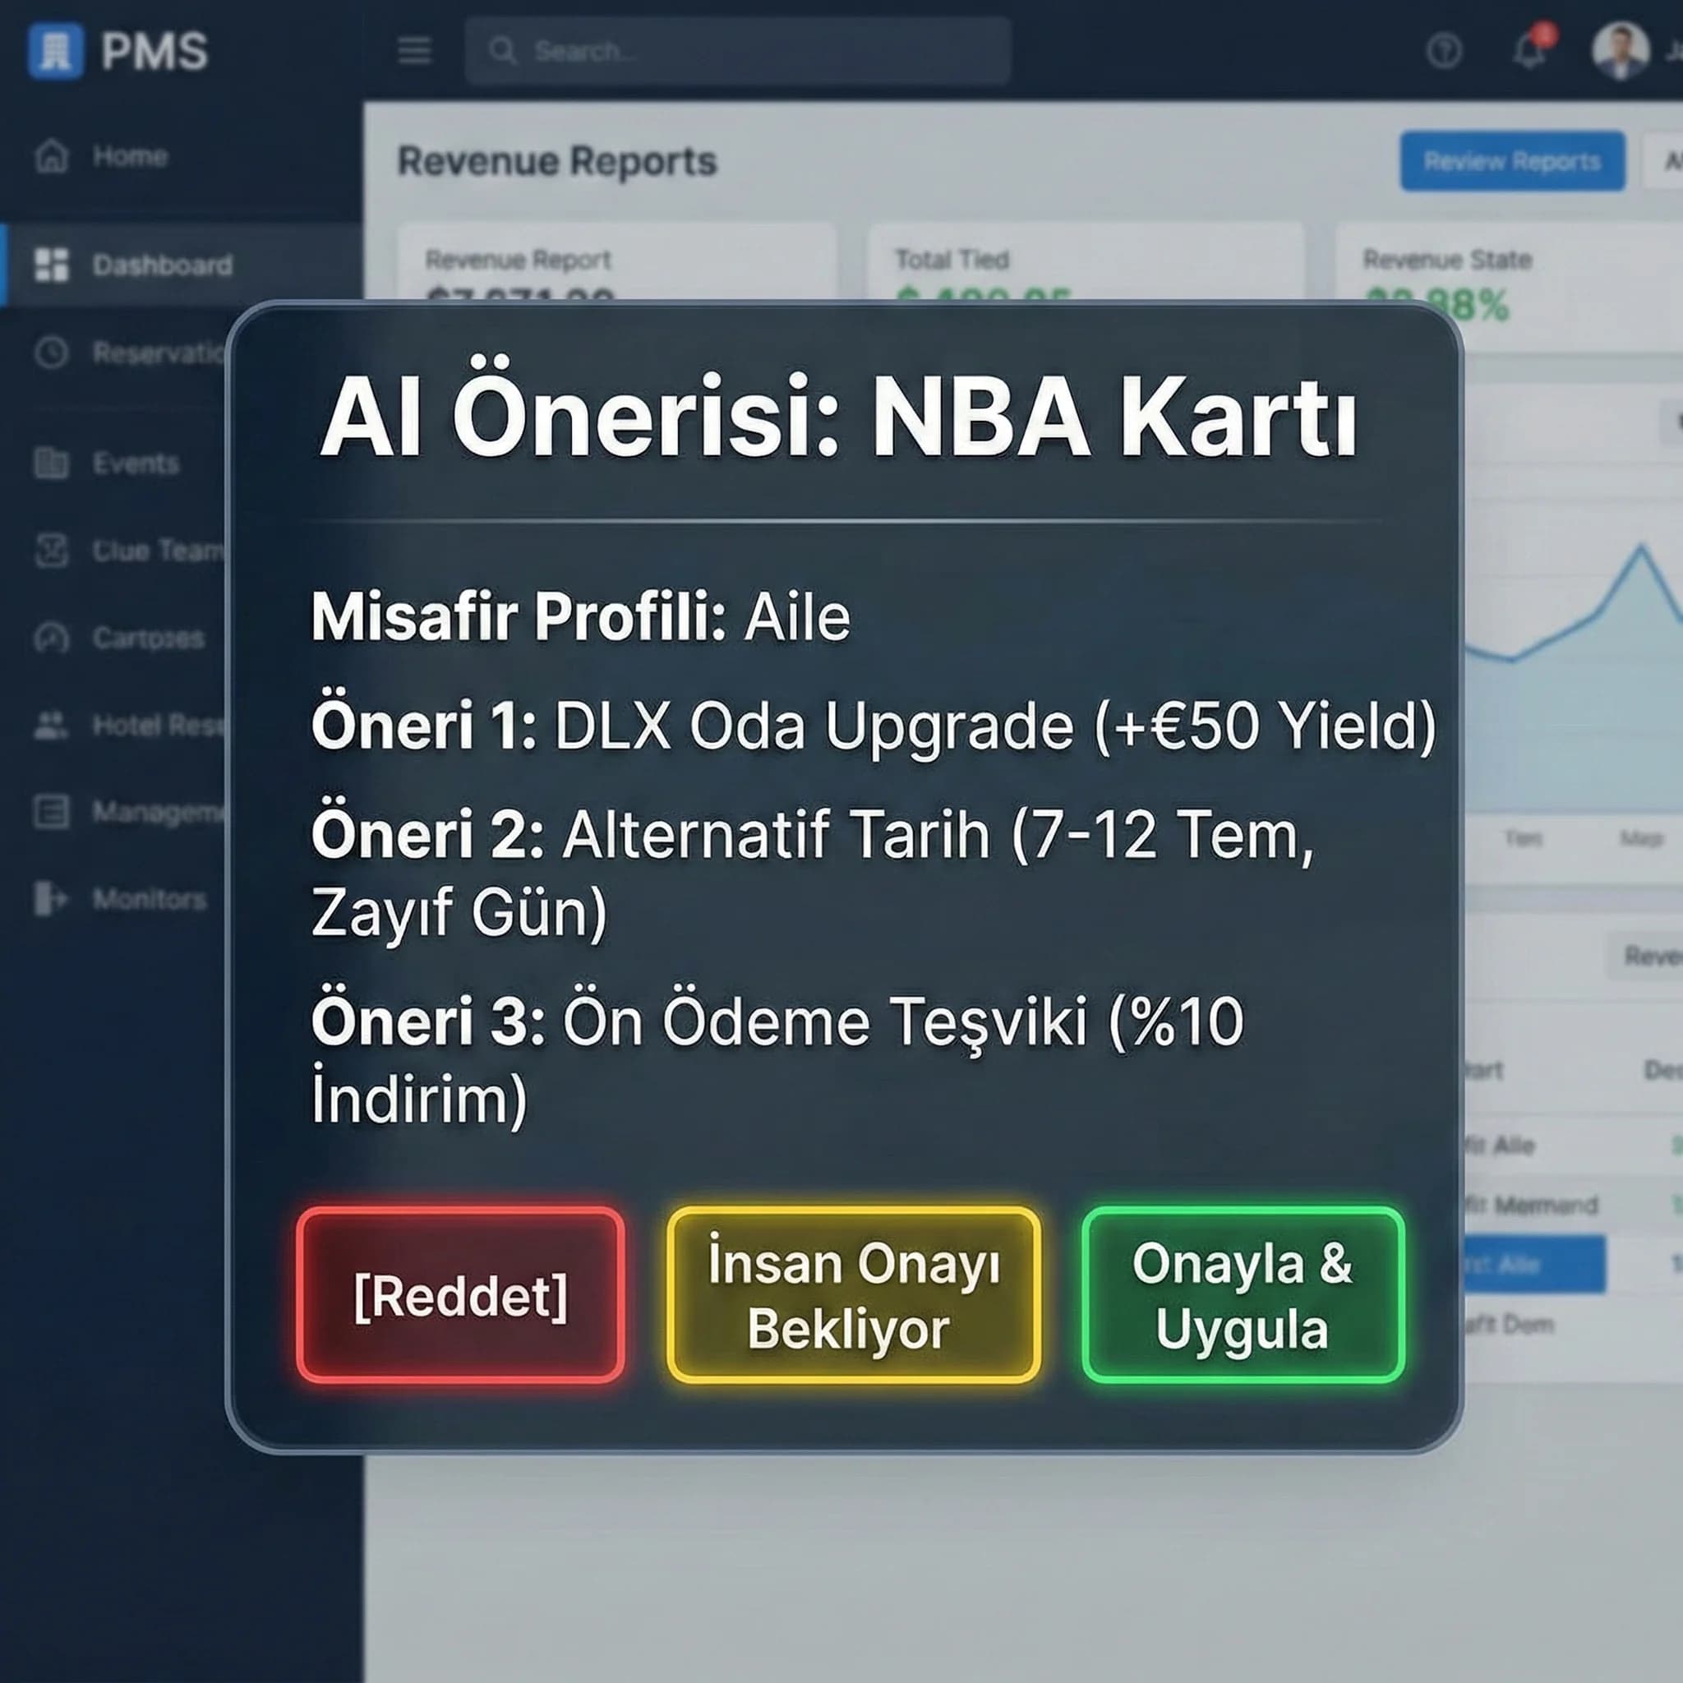Click the green Onayla & Uygula button
The image size is (1683, 1683).
[x=1243, y=1295]
